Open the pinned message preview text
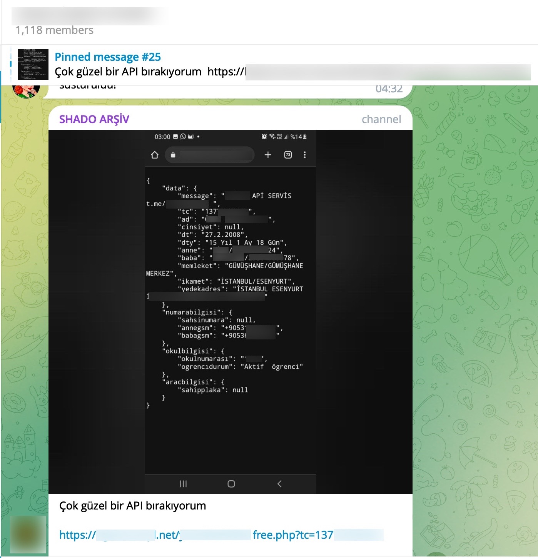The height and width of the screenshot is (558, 538). coord(292,72)
